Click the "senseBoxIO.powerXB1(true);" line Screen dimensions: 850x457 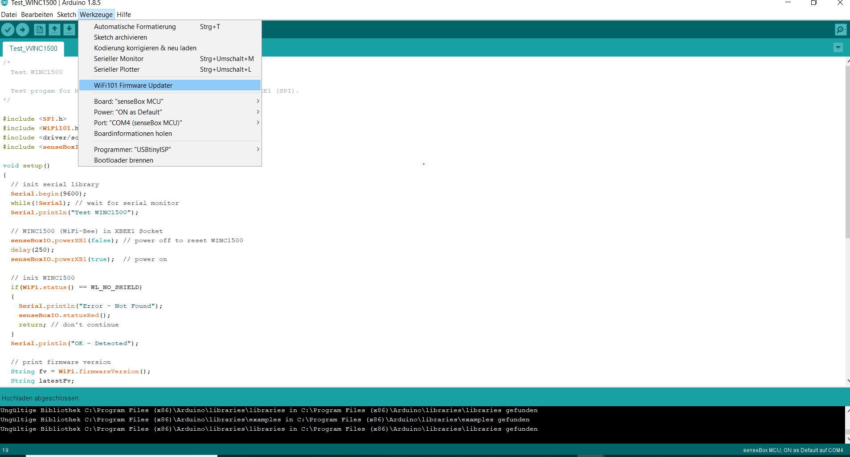pyautogui.click(x=62, y=259)
